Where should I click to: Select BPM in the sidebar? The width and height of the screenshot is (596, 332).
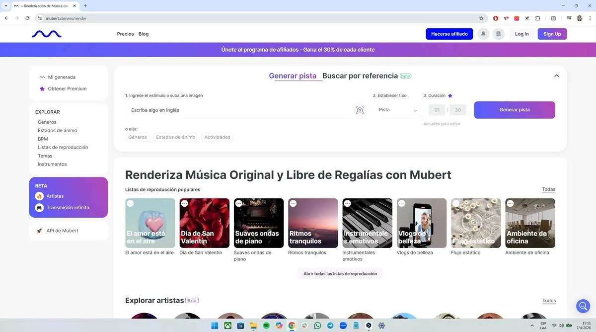point(43,139)
